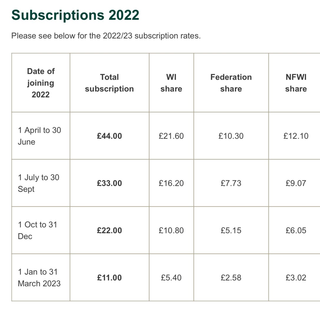Click the £7.73 Federation share cell
Viewport: 320px width, 309px height.
[x=231, y=183]
